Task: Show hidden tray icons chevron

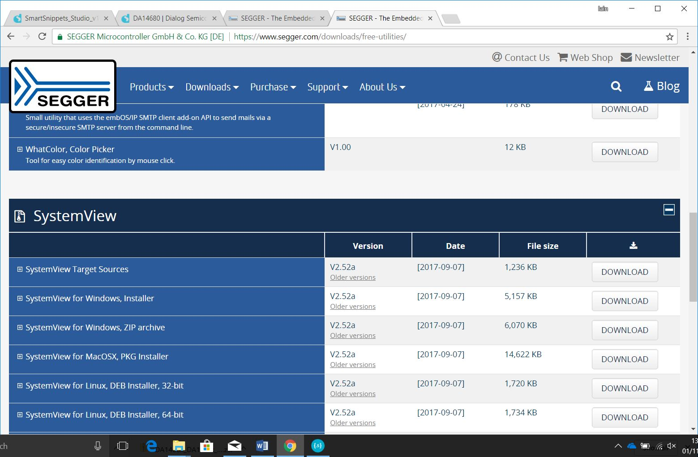Action: (618, 446)
